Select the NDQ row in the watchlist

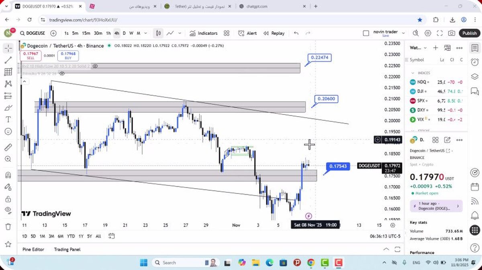437,82
